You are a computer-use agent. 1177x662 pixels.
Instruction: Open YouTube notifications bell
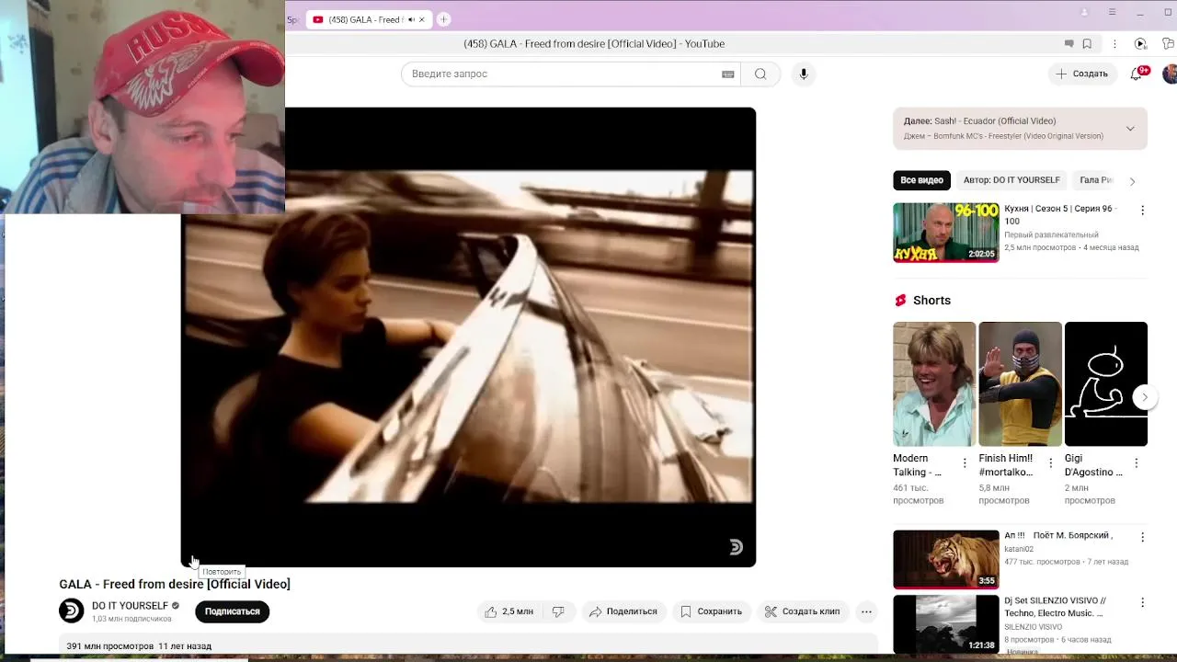(1137, 74)
